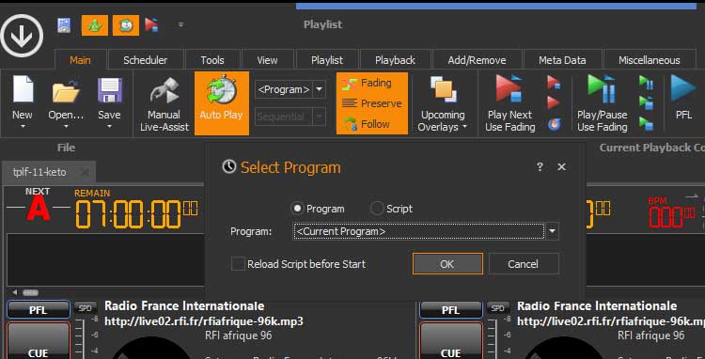The image size is (705, 359).
Task: Expand the quick access toolbar customize arrow
Action: pos(180,24)
